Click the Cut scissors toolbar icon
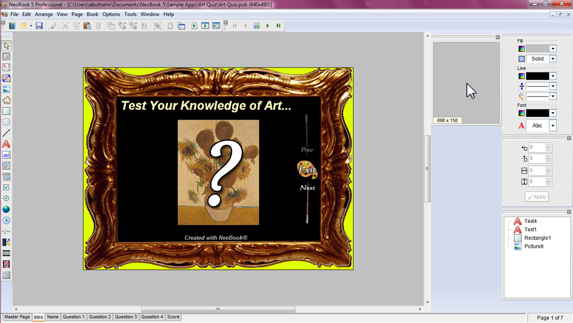Viewport: 573px width, 323px height. click(x=65, y=26)
